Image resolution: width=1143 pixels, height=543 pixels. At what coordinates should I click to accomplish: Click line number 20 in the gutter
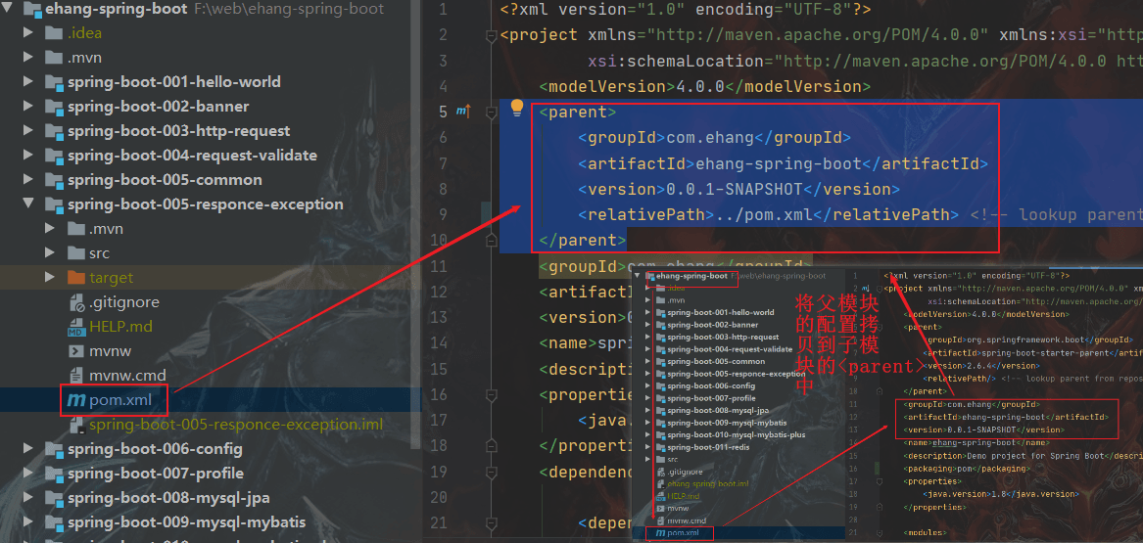coord(439,497)
